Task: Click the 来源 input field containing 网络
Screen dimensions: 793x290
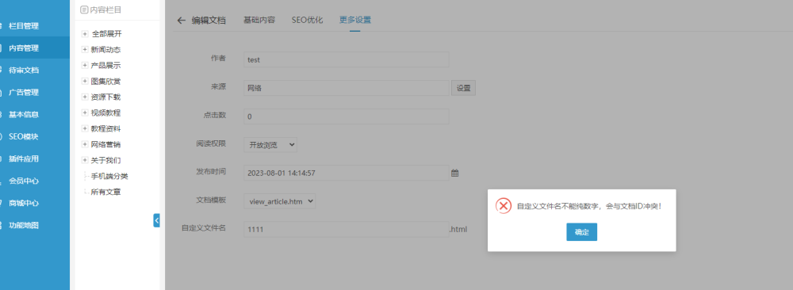Action: pyautogui.click(x=347, y=88)
